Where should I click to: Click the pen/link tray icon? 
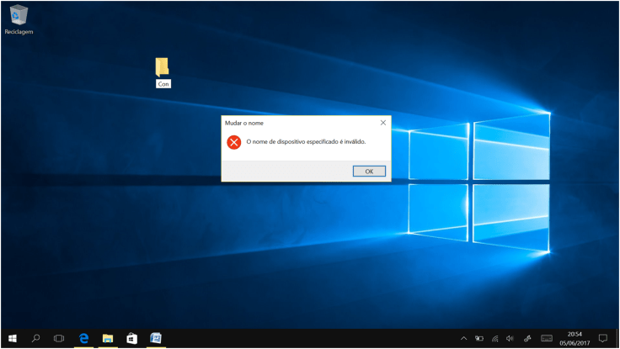(527, 338)
